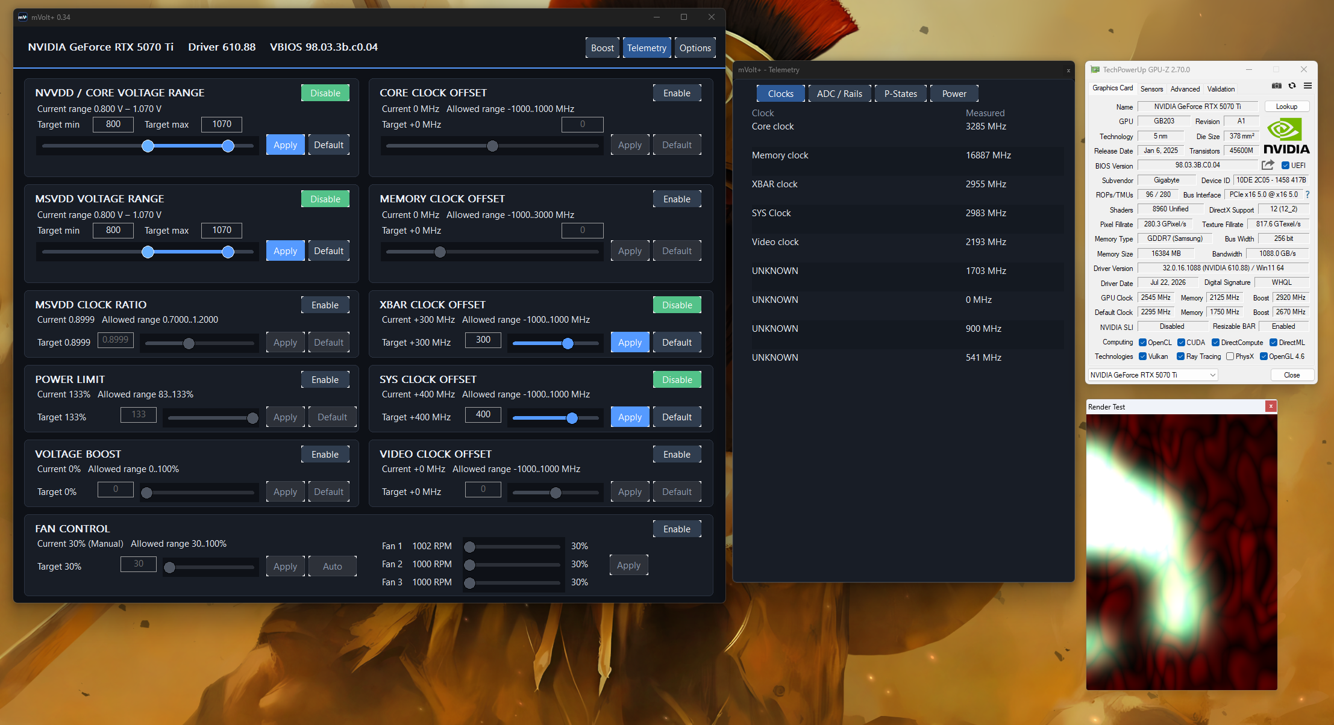Toggle the OpenCL checkbox
Screen dimensions: 1334x725
[x=1142, y=343]
